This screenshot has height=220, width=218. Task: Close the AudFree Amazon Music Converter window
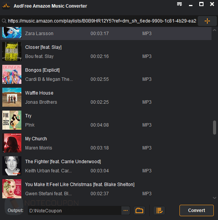point(212,4)
